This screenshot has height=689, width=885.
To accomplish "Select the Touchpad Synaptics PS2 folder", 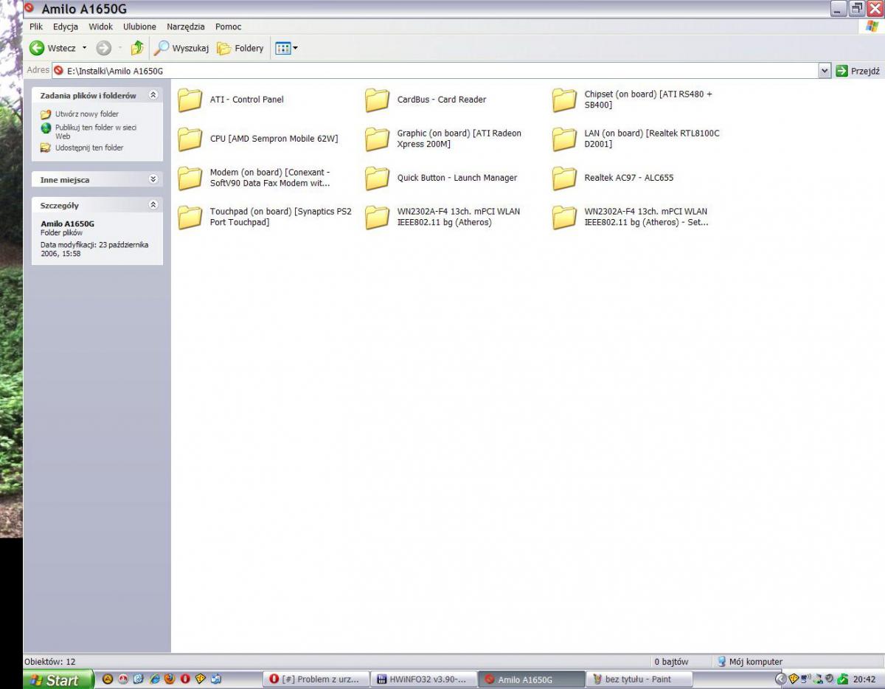I will tap(265, 217).
